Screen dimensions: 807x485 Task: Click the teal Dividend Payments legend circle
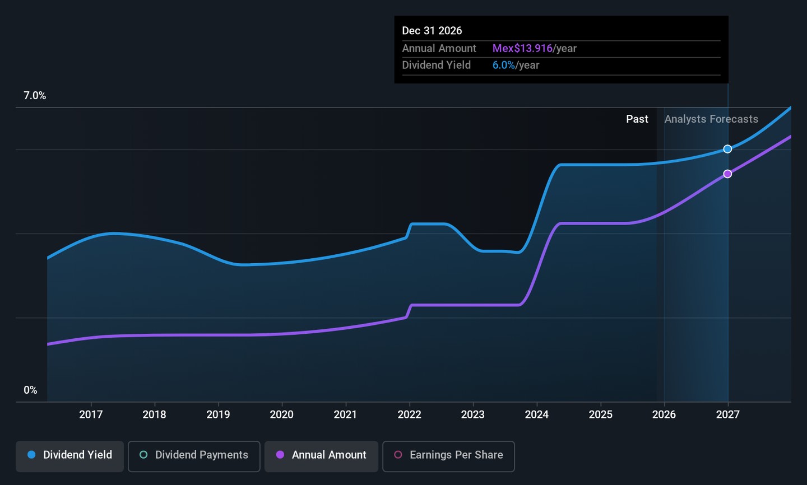tap(143, 455)
